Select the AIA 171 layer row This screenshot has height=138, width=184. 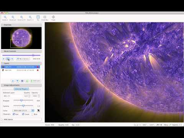[x=20, y=67]
